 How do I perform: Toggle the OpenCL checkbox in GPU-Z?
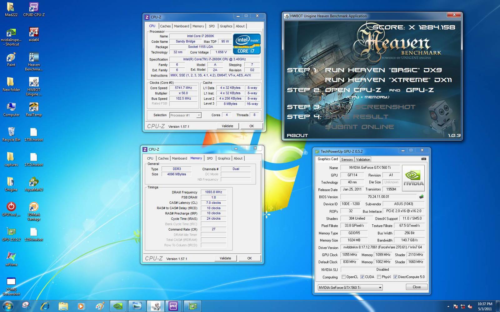tap(343, 277)
